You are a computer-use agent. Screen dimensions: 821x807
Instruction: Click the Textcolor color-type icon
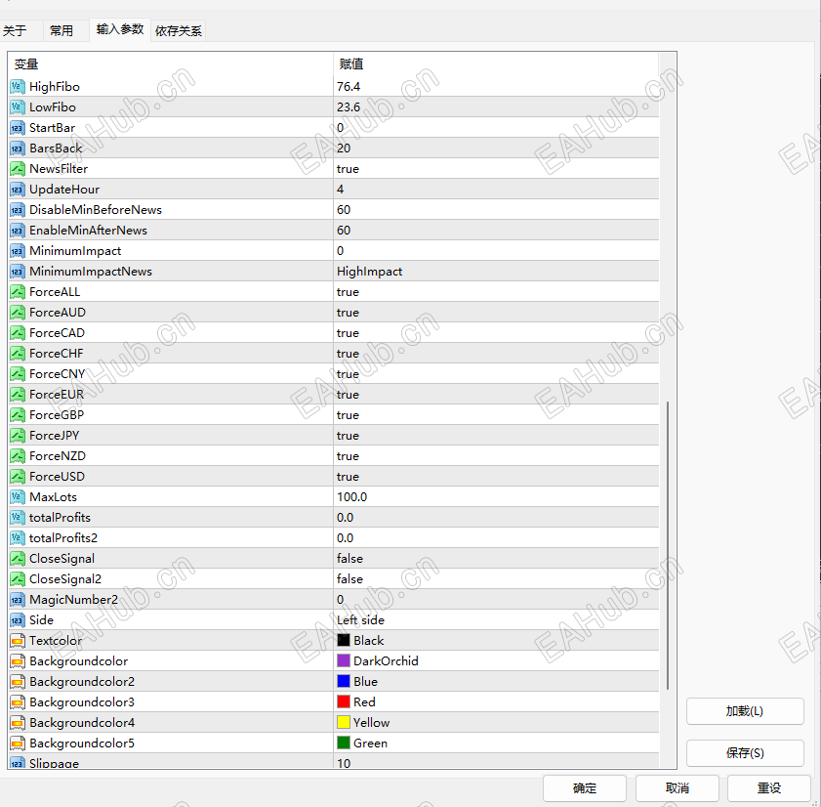pos(18,640)
